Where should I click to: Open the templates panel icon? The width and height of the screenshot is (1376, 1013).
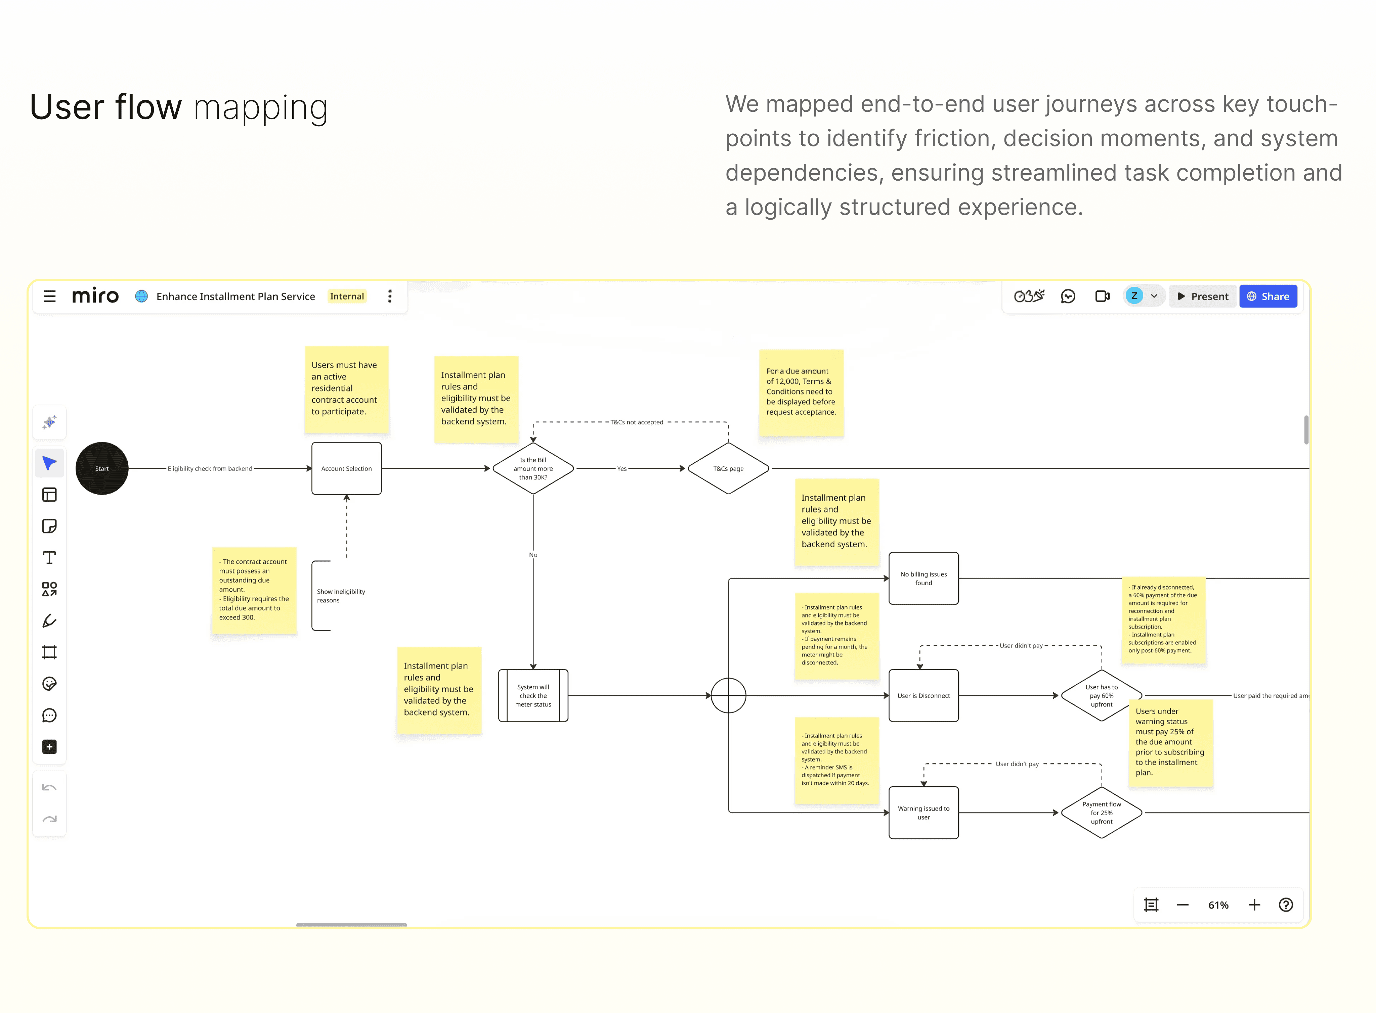tap(49, 495)
